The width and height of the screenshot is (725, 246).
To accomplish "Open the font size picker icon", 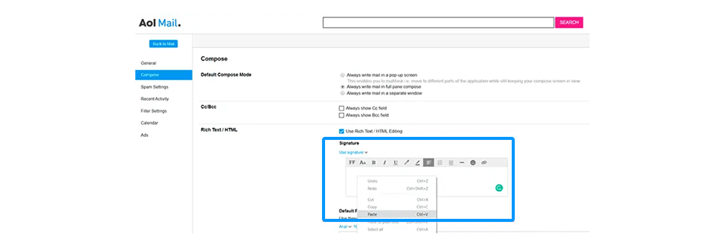I will (362, 163).
